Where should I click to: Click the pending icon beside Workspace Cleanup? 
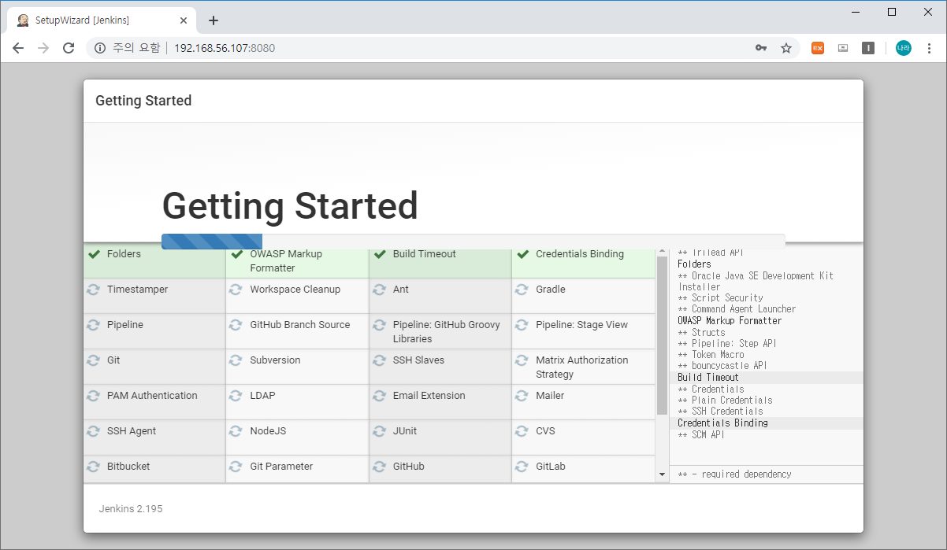[x=236, y=290]
